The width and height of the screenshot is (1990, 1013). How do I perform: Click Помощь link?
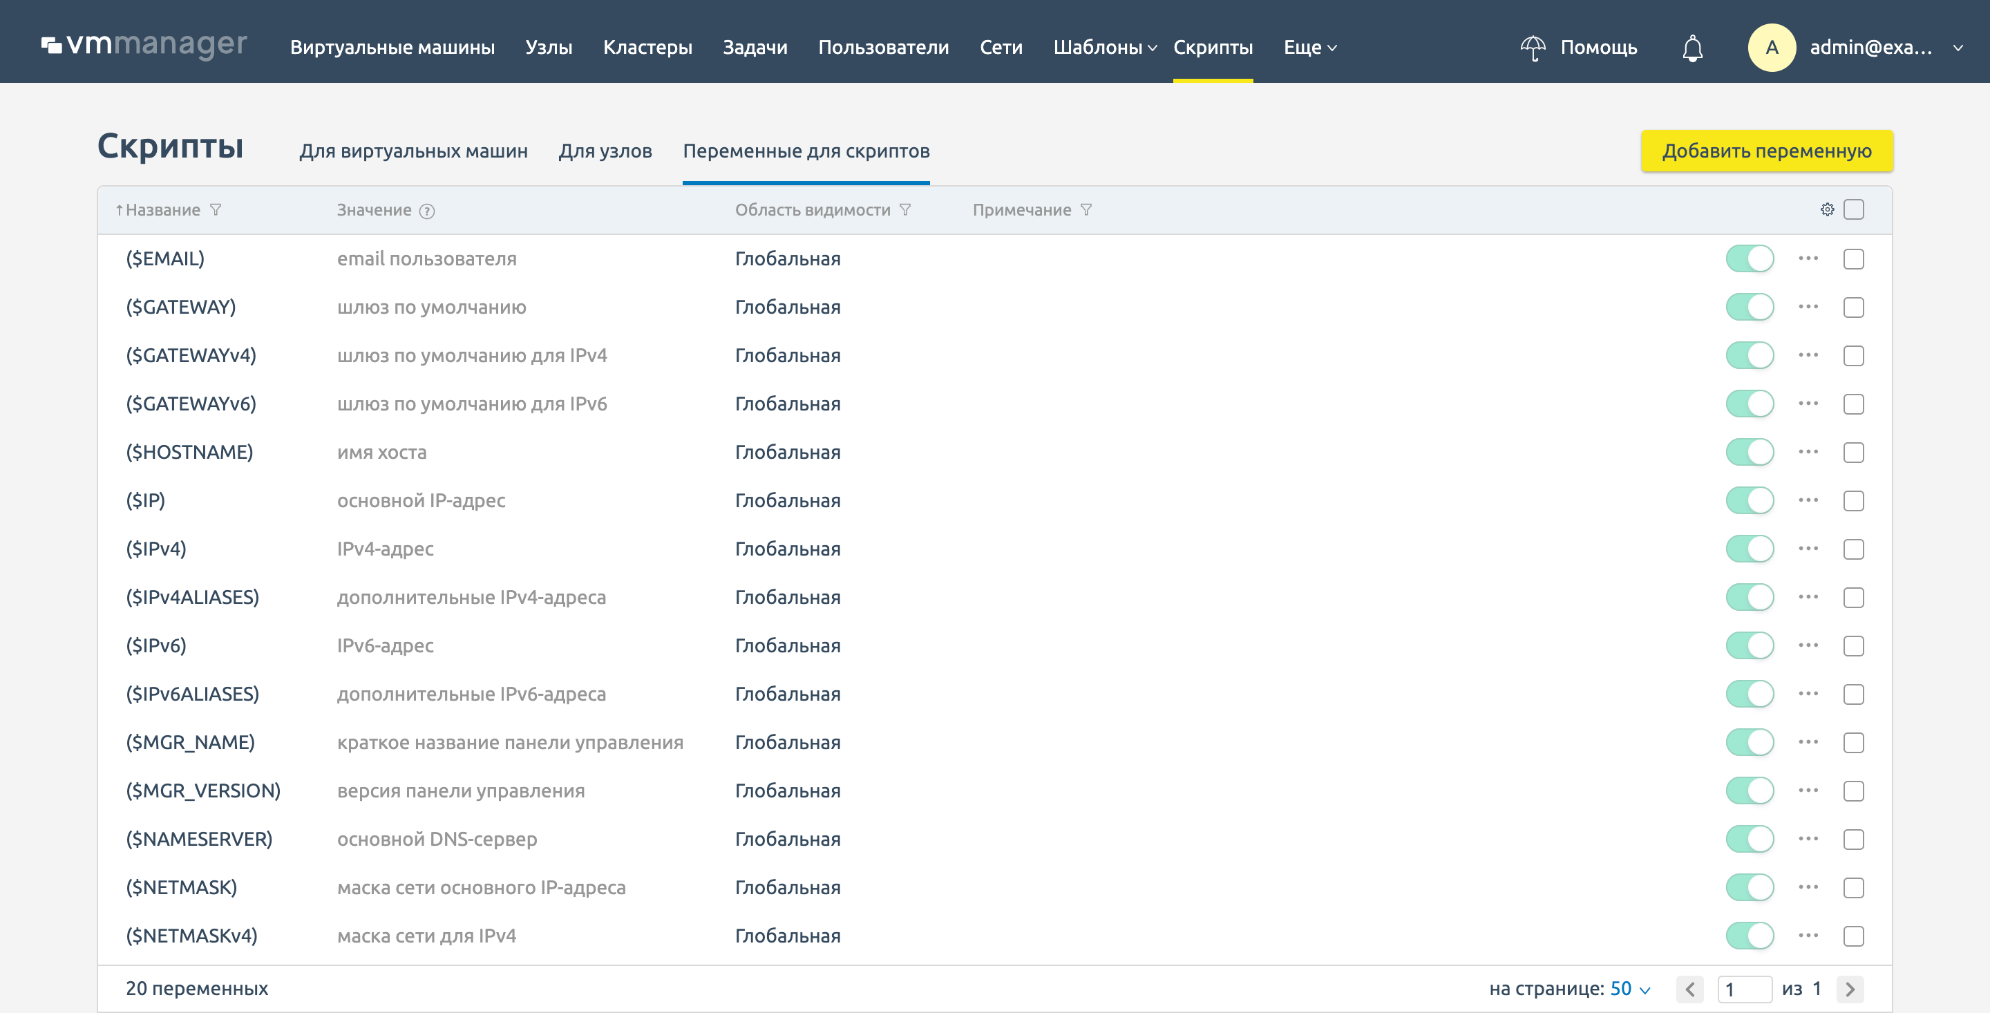click(1598, 48)
